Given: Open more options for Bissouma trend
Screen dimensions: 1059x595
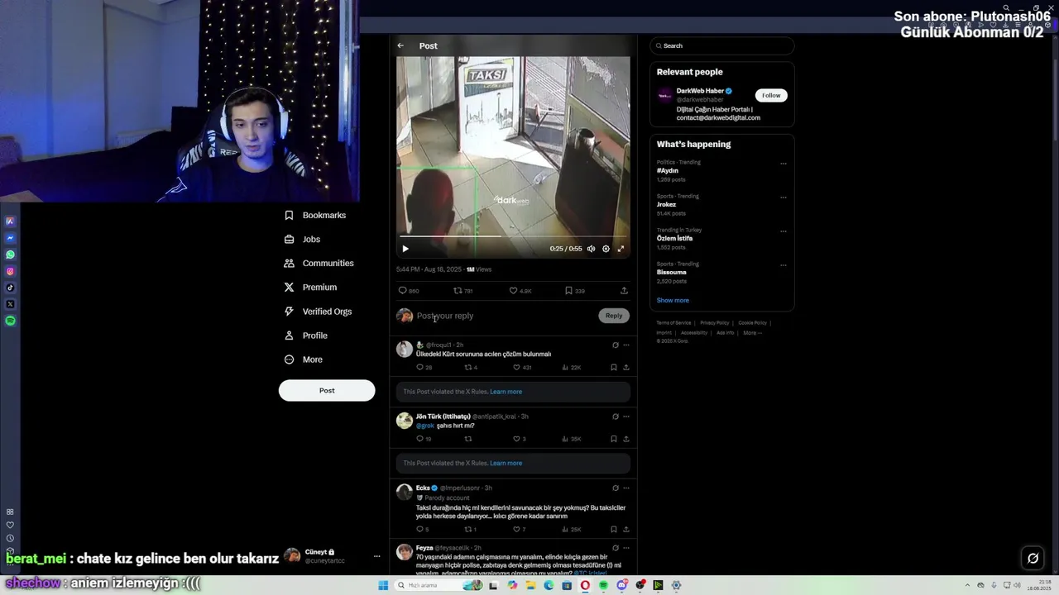Looking at the screenshot, I should coord(783,265).
